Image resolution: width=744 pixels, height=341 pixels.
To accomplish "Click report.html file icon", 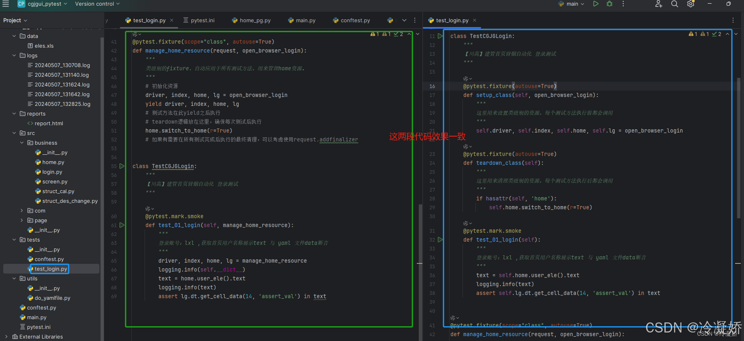I will click(x=30, y=123).
